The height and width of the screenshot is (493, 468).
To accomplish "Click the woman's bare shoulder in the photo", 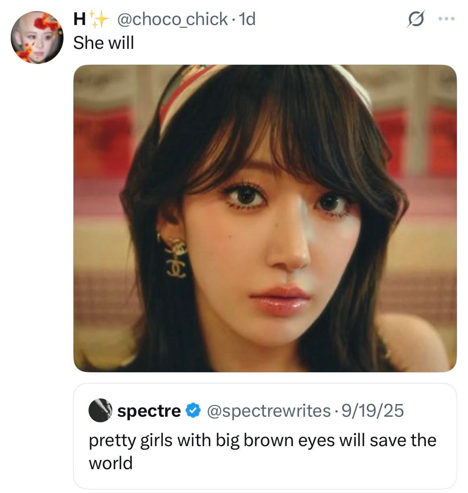I will click(413, 342).
